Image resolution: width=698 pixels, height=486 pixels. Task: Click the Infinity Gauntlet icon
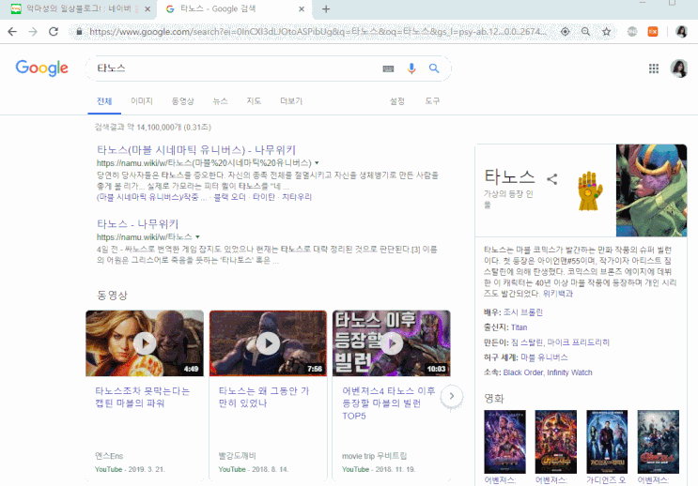(590, 190)
